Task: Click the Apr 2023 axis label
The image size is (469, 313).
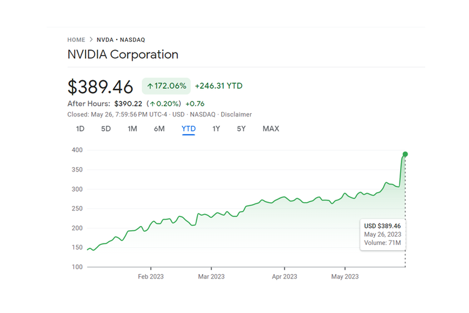Action: click(285, 276)
